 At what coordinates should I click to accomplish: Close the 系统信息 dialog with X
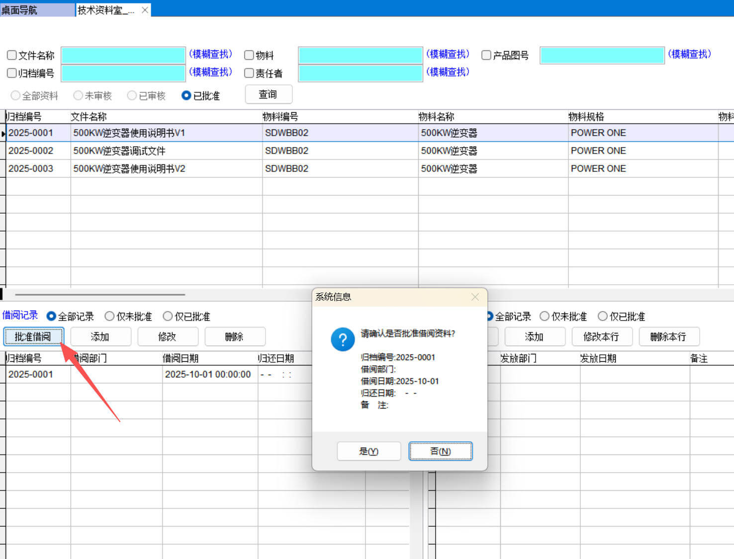[x=475, y=297]
